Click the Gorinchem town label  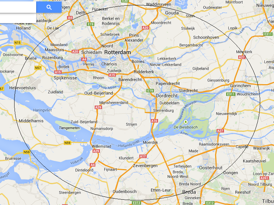(x=240, y=86)
